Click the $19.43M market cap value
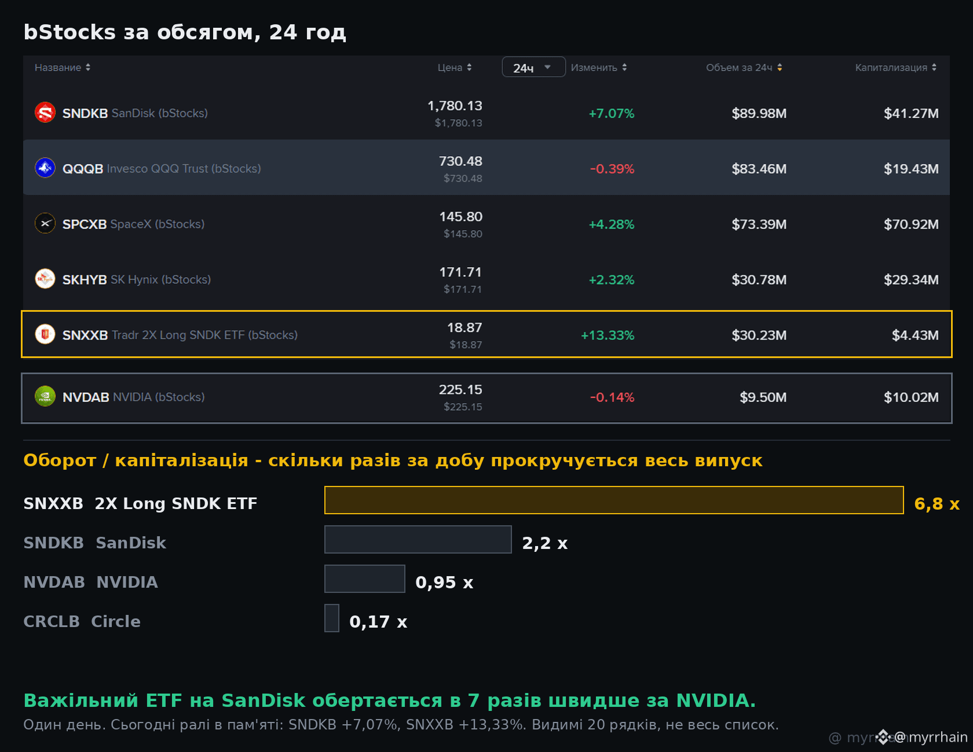973x752 pixels. click(x=911, y=169)
